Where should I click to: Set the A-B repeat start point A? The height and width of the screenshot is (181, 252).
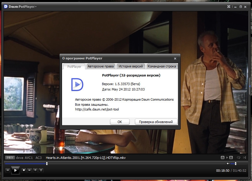[223, 157]
